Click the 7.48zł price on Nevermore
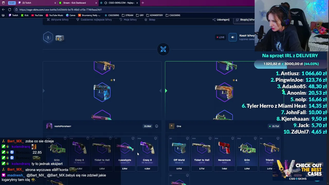This screenshot has height=185, width=329. click(224, 169)
